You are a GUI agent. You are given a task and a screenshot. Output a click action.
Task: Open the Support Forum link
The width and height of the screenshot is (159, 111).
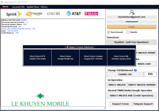[120, 104]
